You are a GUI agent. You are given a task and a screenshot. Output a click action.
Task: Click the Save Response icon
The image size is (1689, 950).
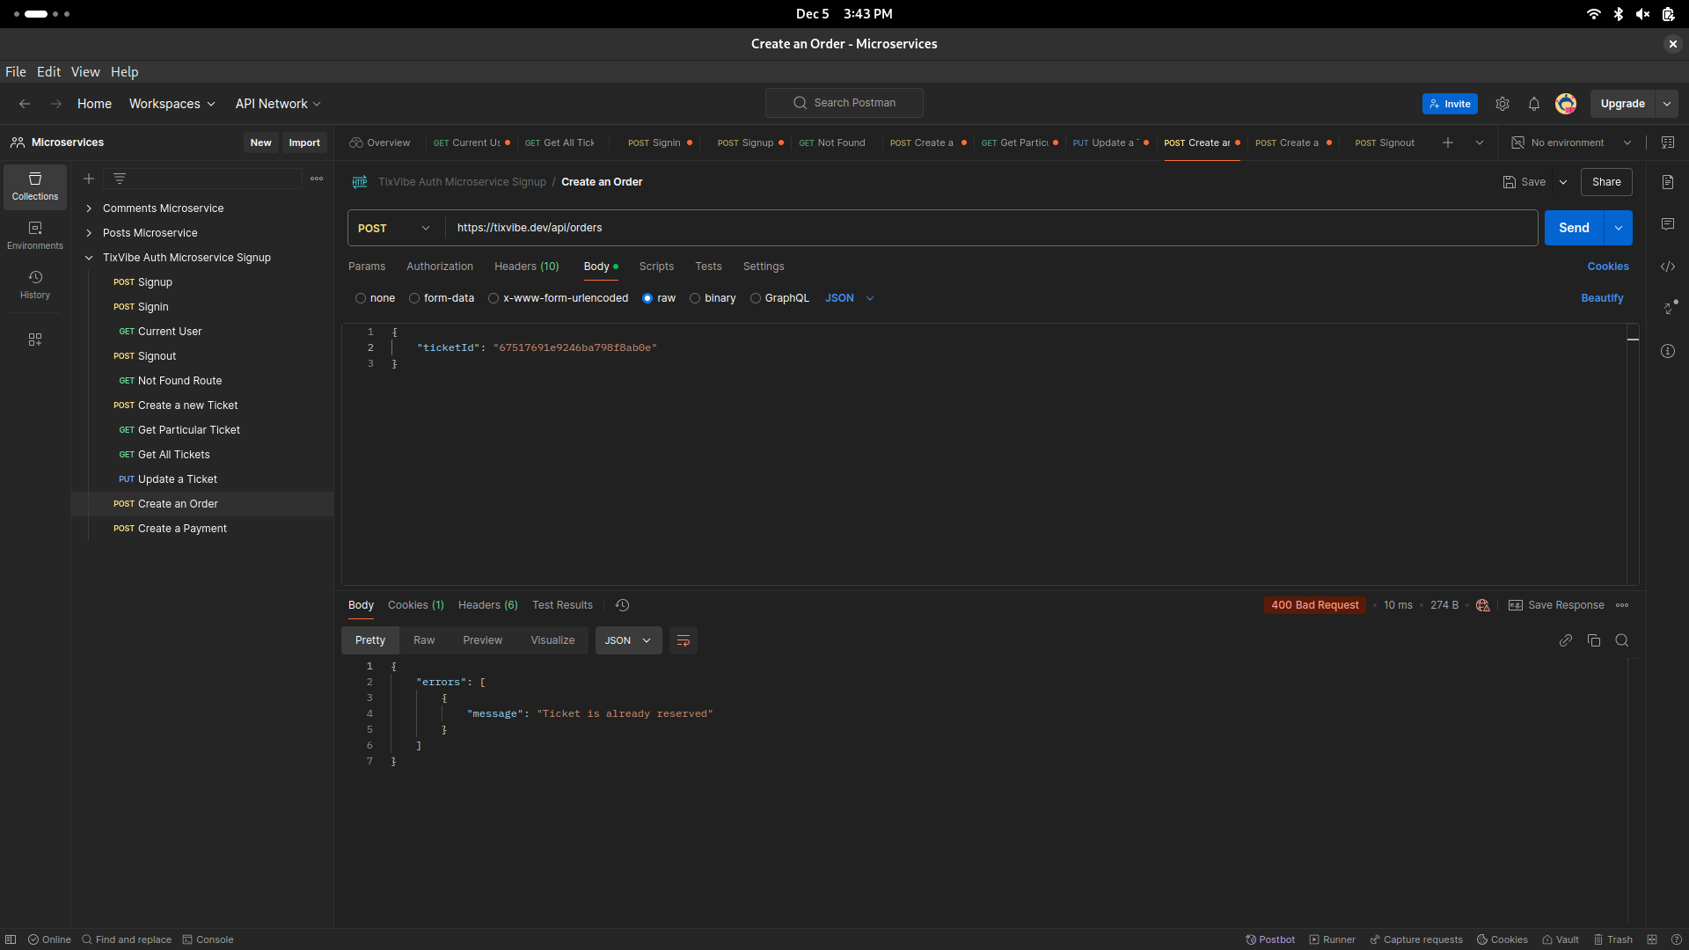tap(1515, 604)
